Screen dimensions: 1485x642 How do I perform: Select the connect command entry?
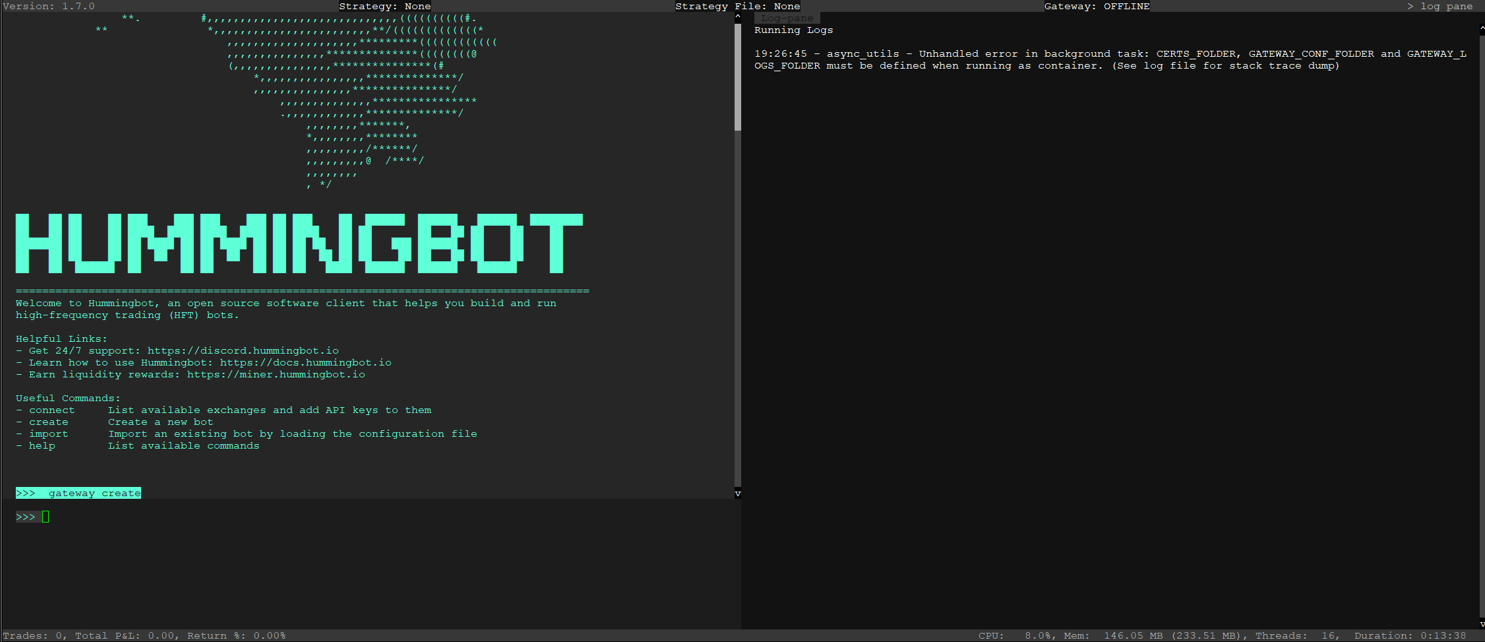pyautogui.click(x=51, y=410)
